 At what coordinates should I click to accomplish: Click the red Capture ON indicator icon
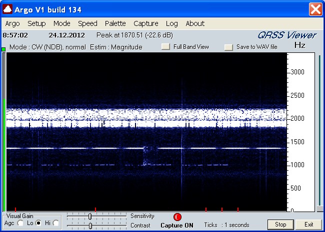[x=177, y=217]
